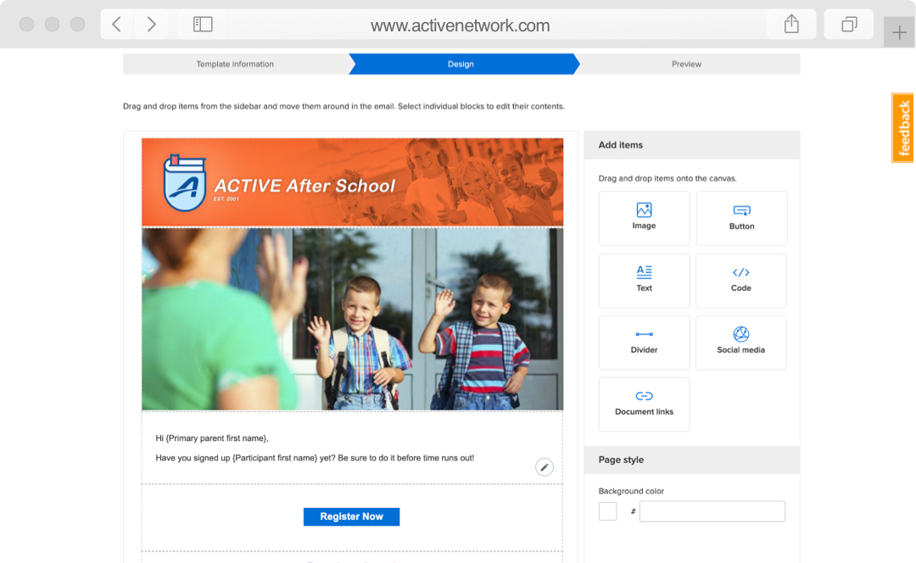
Task: Select the Document links item block
Action: point(644,404)
